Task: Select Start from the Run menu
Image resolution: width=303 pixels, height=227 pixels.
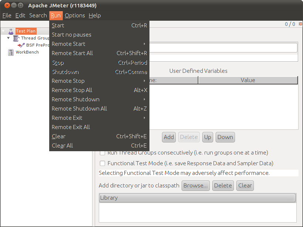Action: [x=57, y=25]
